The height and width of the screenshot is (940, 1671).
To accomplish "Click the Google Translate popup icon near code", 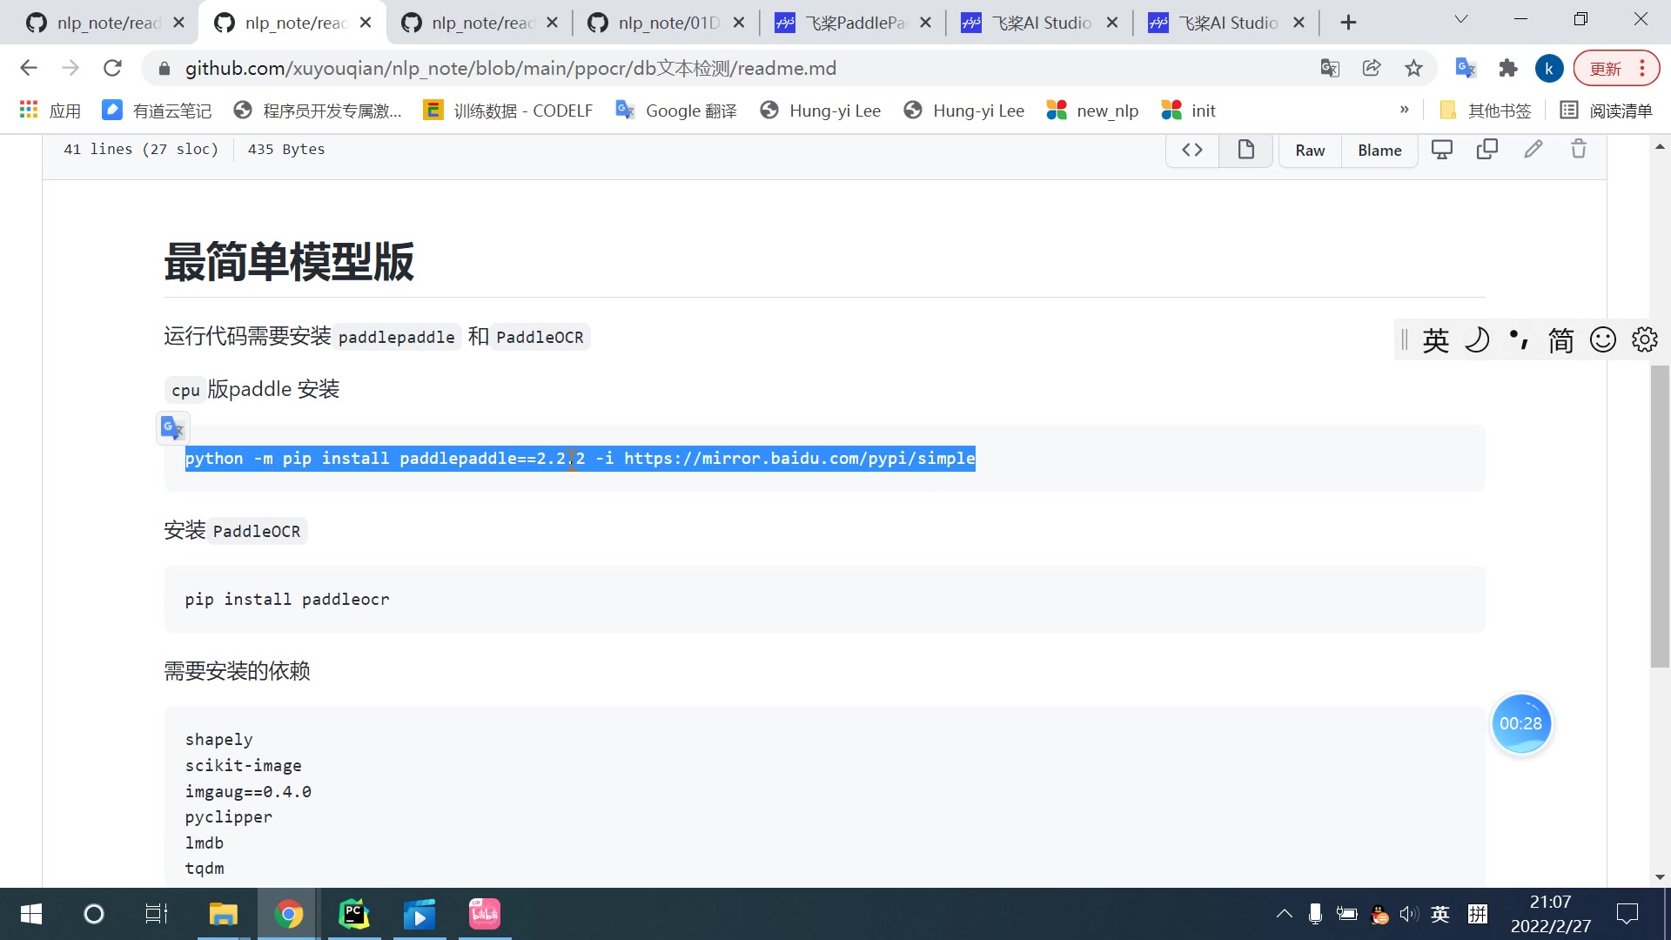I will [x=172, y=428].
